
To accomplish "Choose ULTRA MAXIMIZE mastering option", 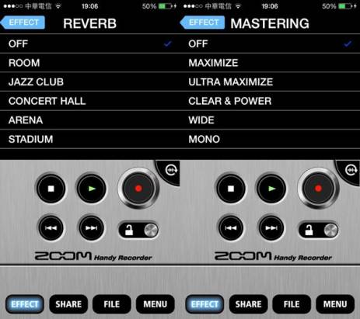I will (x=270, y=81).
